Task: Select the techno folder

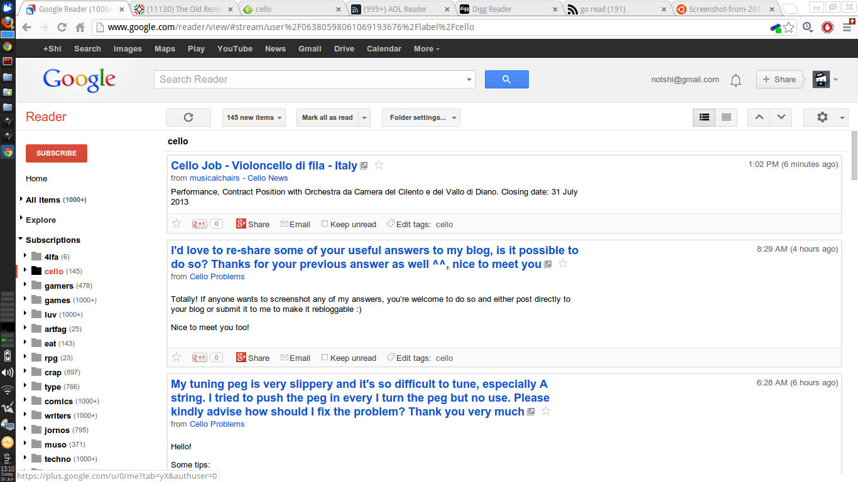Action: (58, 459)
